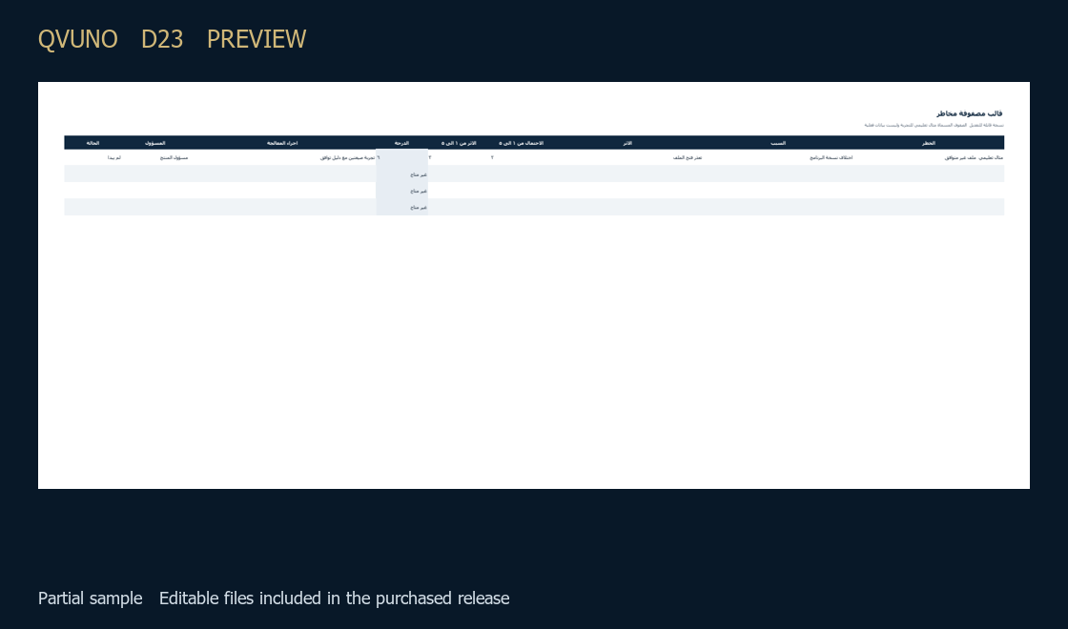Click the sheet title 'قالب مصفوفة مخاطر'
The width and height of the screenshot is (1068, 629).
(x=969, y=113)
